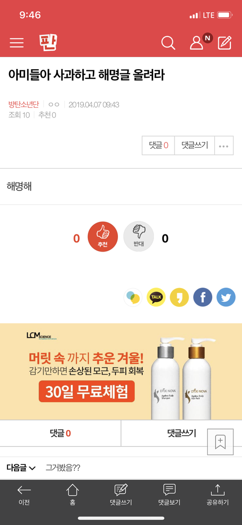Expand the 다음글 dropdown
Image resolution: width=242 pixels, height=525 pixels.
point(21,468)
